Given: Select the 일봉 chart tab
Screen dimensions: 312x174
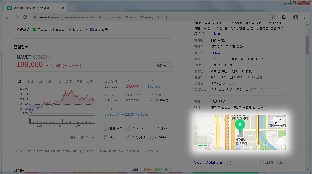Looking at the screenshot, I should click(69, 81).
